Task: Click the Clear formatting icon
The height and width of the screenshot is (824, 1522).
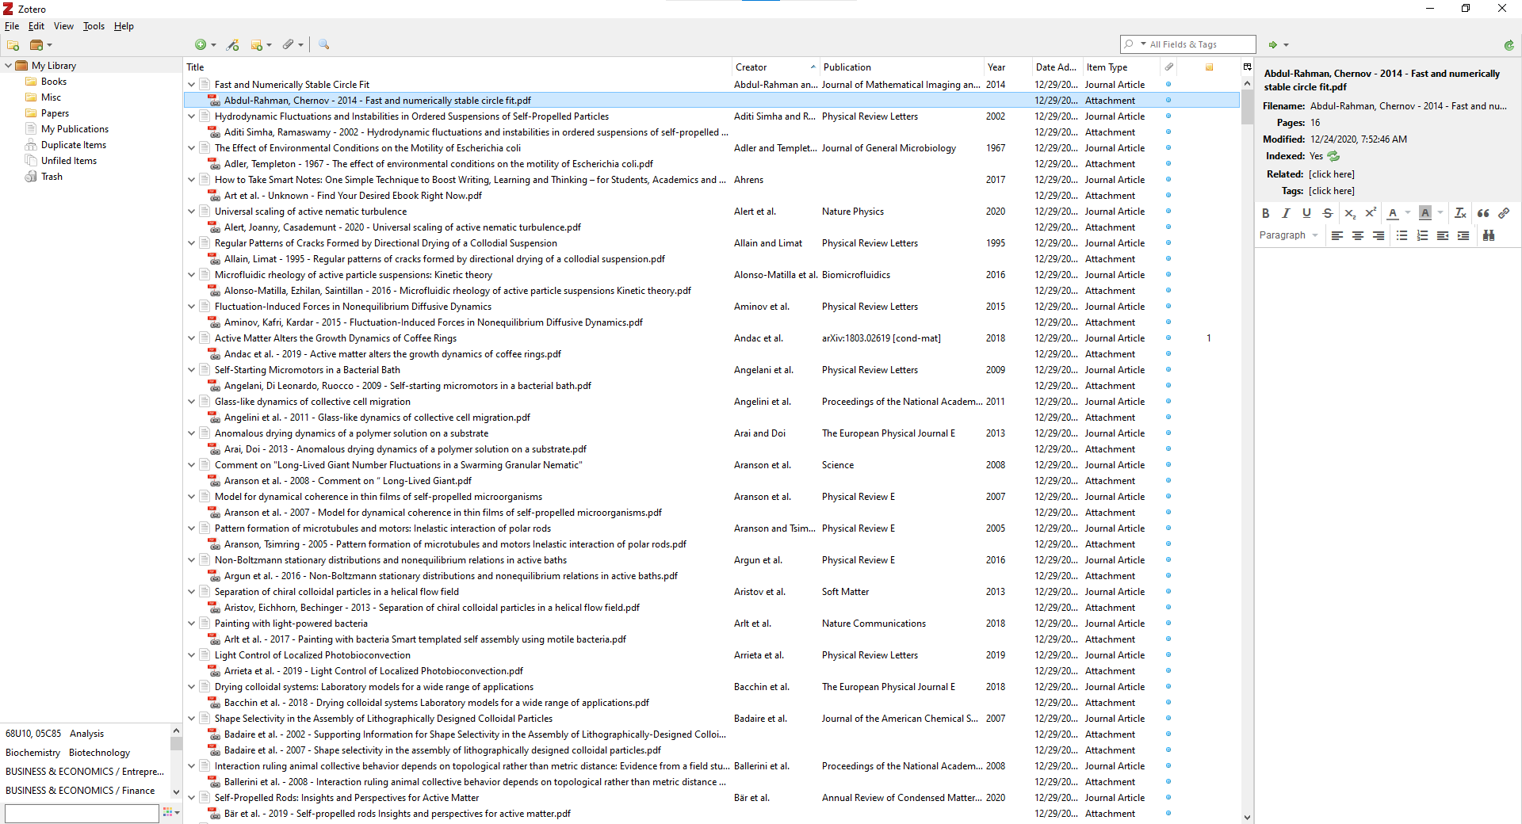Action: (x=1460, y=213)
